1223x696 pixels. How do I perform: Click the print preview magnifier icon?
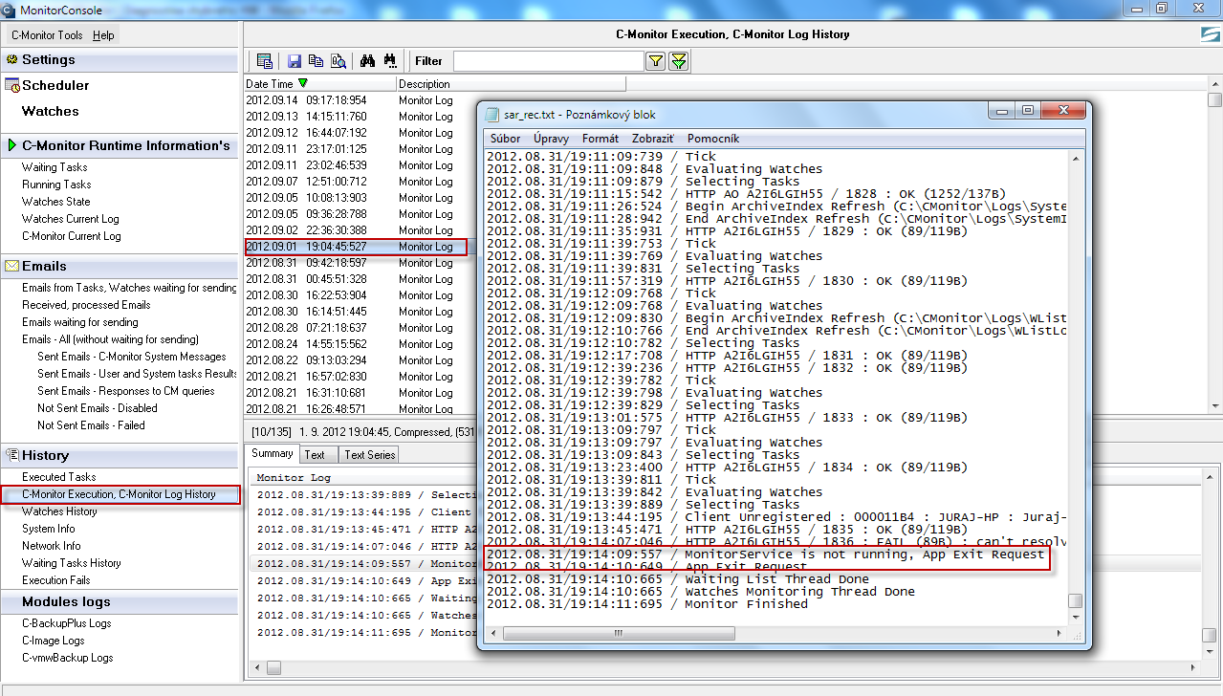tap(339, 61)
